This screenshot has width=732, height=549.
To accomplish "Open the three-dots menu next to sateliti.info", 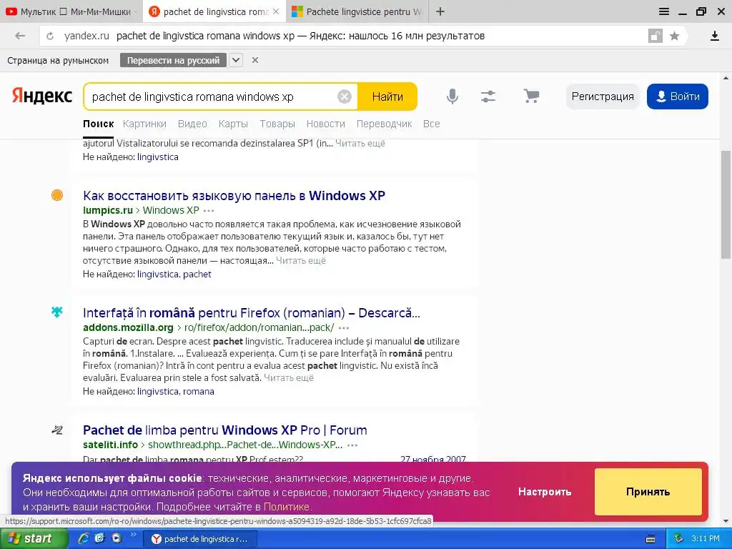I will tap(352, 445).
